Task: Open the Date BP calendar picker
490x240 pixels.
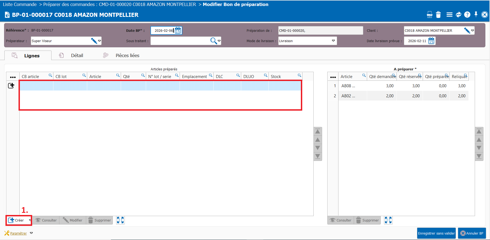Action: [178, 30]
